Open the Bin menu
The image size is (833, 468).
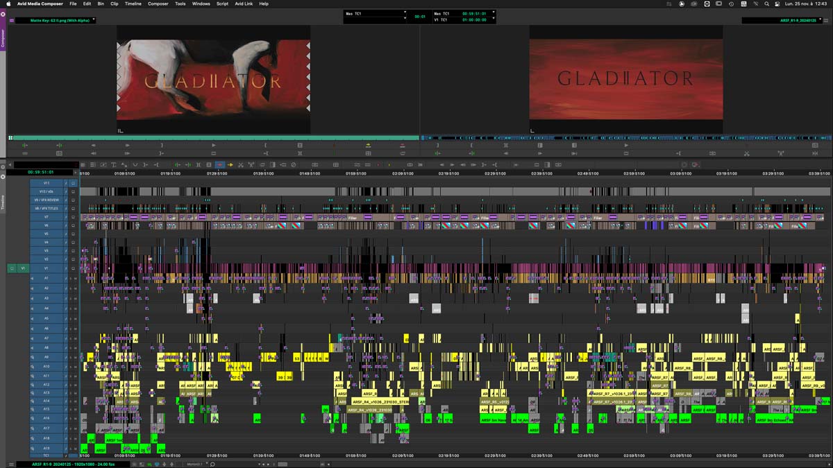point(101,3)
